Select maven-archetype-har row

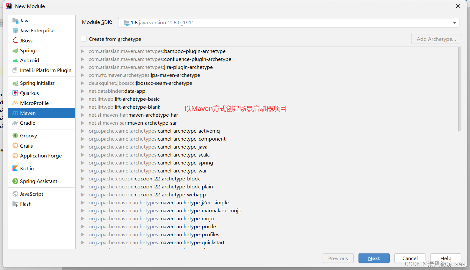[269, 115]
